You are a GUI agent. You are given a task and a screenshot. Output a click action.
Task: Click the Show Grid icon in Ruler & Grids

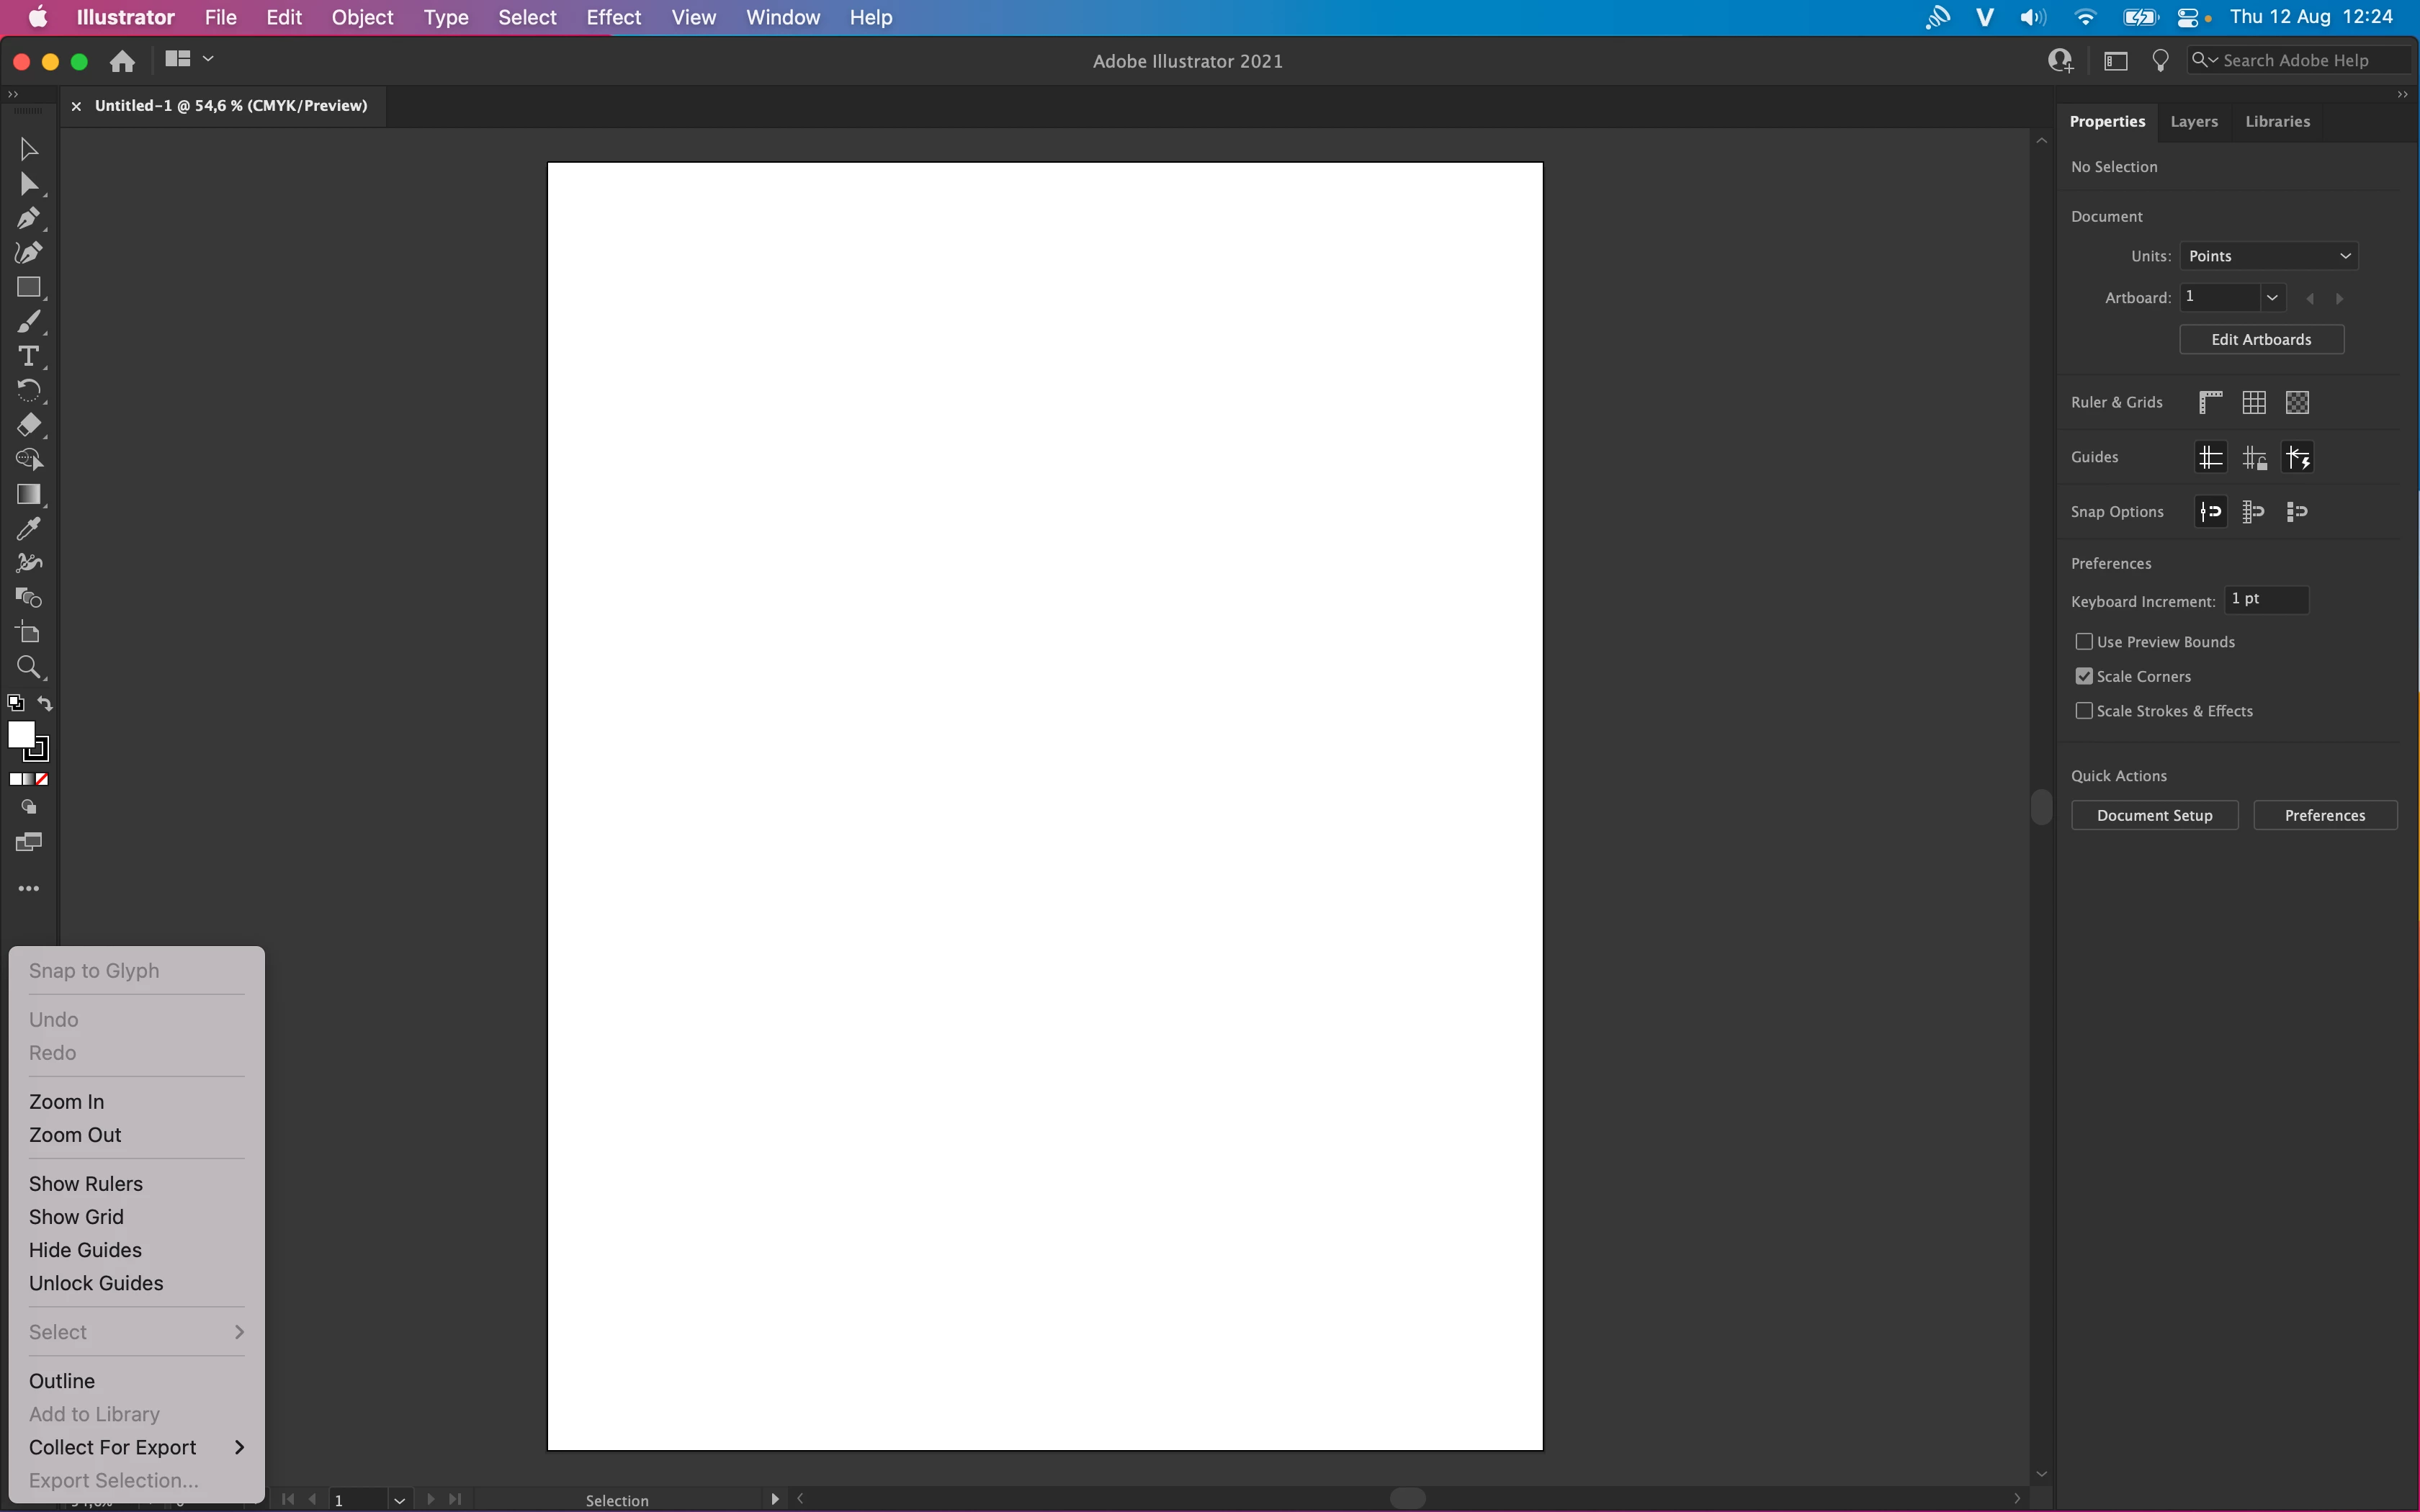point(2254,402)
